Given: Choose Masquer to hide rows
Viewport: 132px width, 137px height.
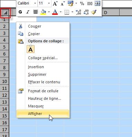Looking at the screenshot, I should pos(43,106).
